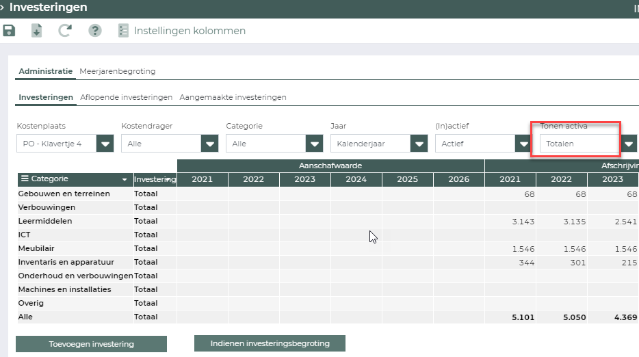Select the Aangemaakte investeringen tab
This screenshot has height=357, width=639.
(x=233, y=97)
